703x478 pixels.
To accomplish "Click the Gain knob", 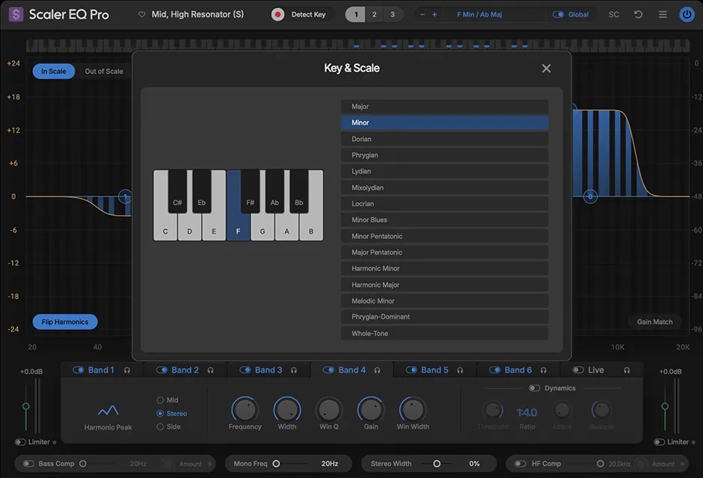I will click(371, 409).
